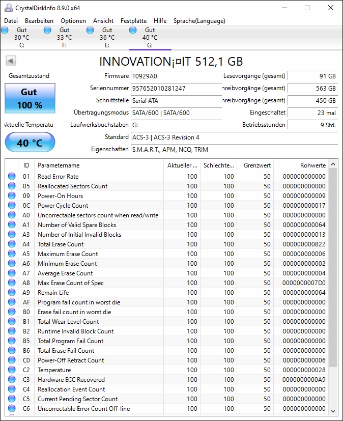
Task: Click the 40 °C temperature button
Action: tap(30, 142)
